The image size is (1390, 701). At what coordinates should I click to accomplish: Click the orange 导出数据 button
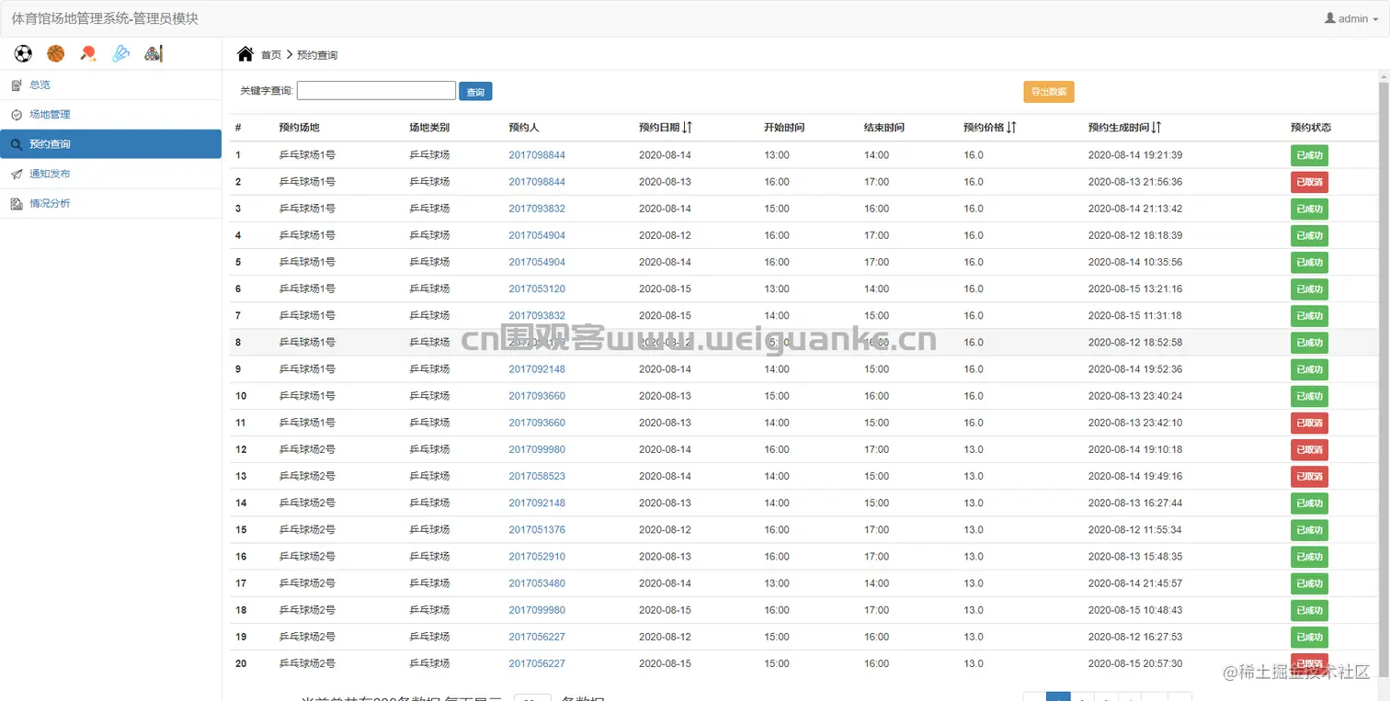(x=1049, y=92)
